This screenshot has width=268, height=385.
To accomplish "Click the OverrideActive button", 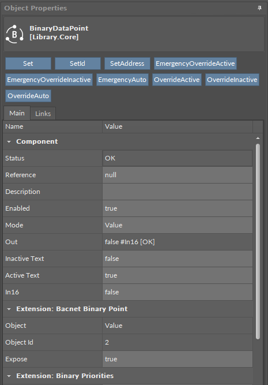I will point(177,80).
